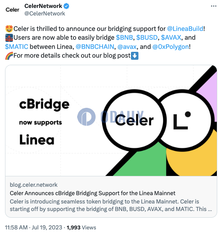Click the bridge emoji before Users
Viewport: 221px width, 234px height.
(x=9, y=38)
